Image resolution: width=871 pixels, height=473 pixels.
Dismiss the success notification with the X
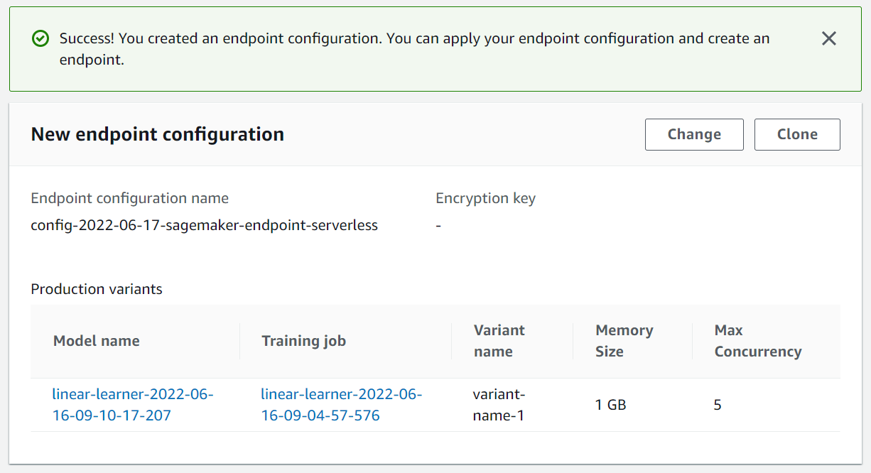[828, 38]
